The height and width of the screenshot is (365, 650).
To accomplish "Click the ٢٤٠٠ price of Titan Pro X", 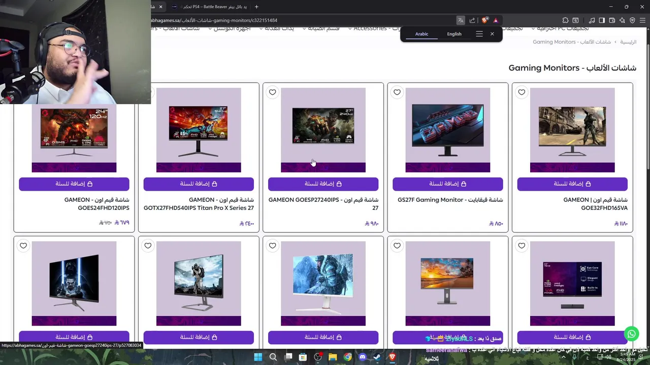I will pos(247,224).
